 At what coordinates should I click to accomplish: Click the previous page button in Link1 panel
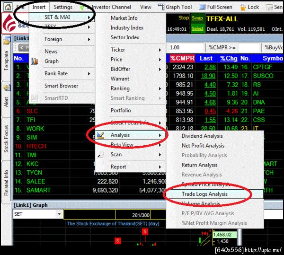tap(24, 48)
